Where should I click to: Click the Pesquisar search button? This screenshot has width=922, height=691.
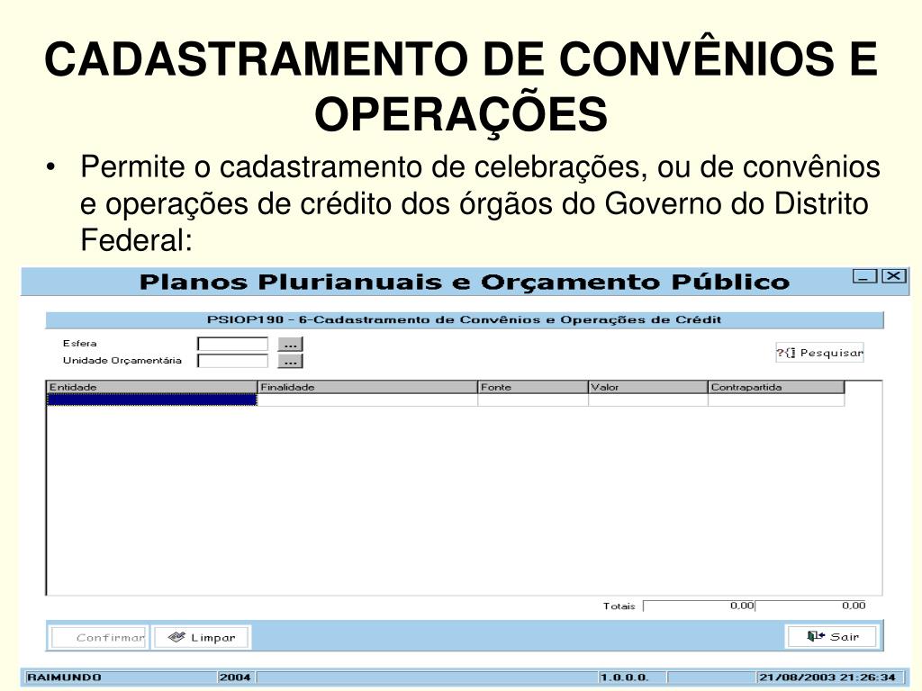coord(819,353)
